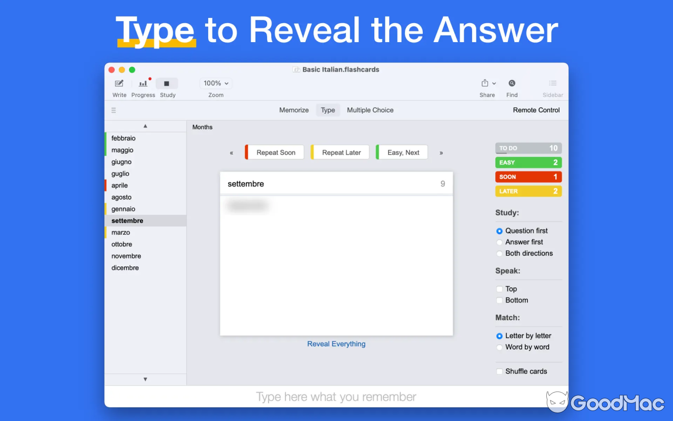The height and width of the screenshot is (421, 673).
Task: Open the Zoom percentage dropdown
Action: click(x=216, y=83)
